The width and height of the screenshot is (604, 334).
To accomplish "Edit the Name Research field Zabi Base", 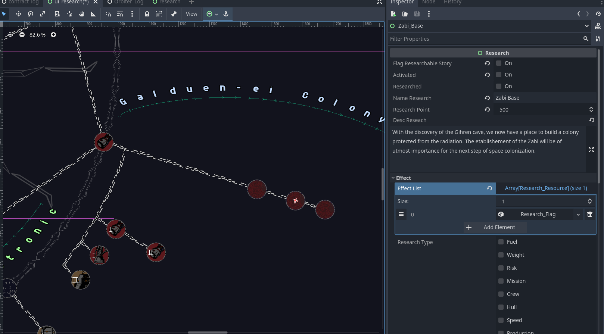I will pyautogui.click(x=545, y=98).
